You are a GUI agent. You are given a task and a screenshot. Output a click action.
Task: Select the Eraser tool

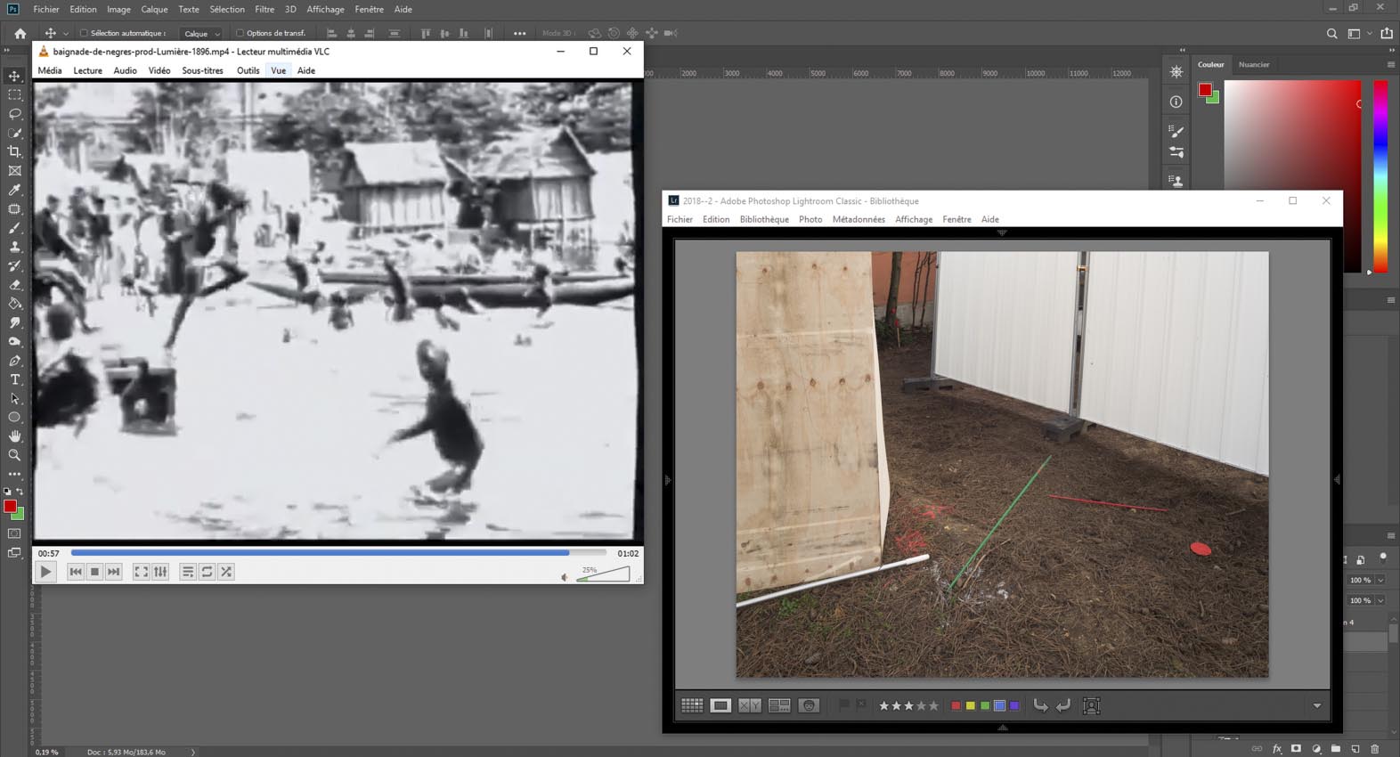(14, 285)
